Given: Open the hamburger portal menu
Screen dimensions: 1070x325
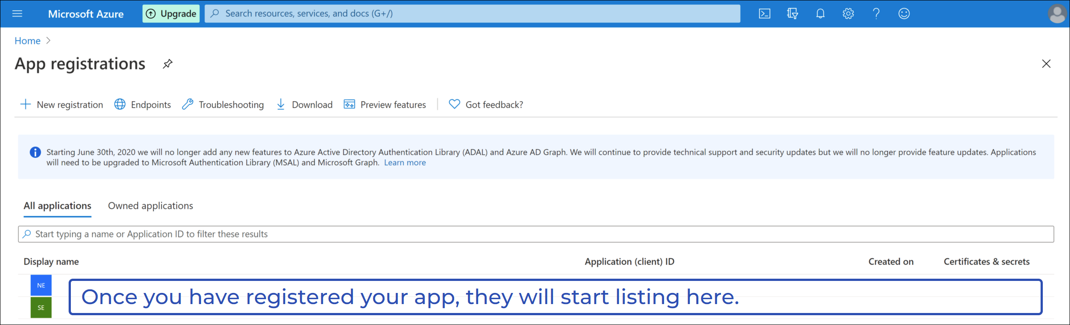Looking at the screenshot, I should click(x=17, y=13).
